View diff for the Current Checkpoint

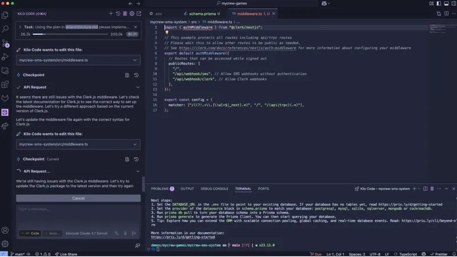point(127,159)
